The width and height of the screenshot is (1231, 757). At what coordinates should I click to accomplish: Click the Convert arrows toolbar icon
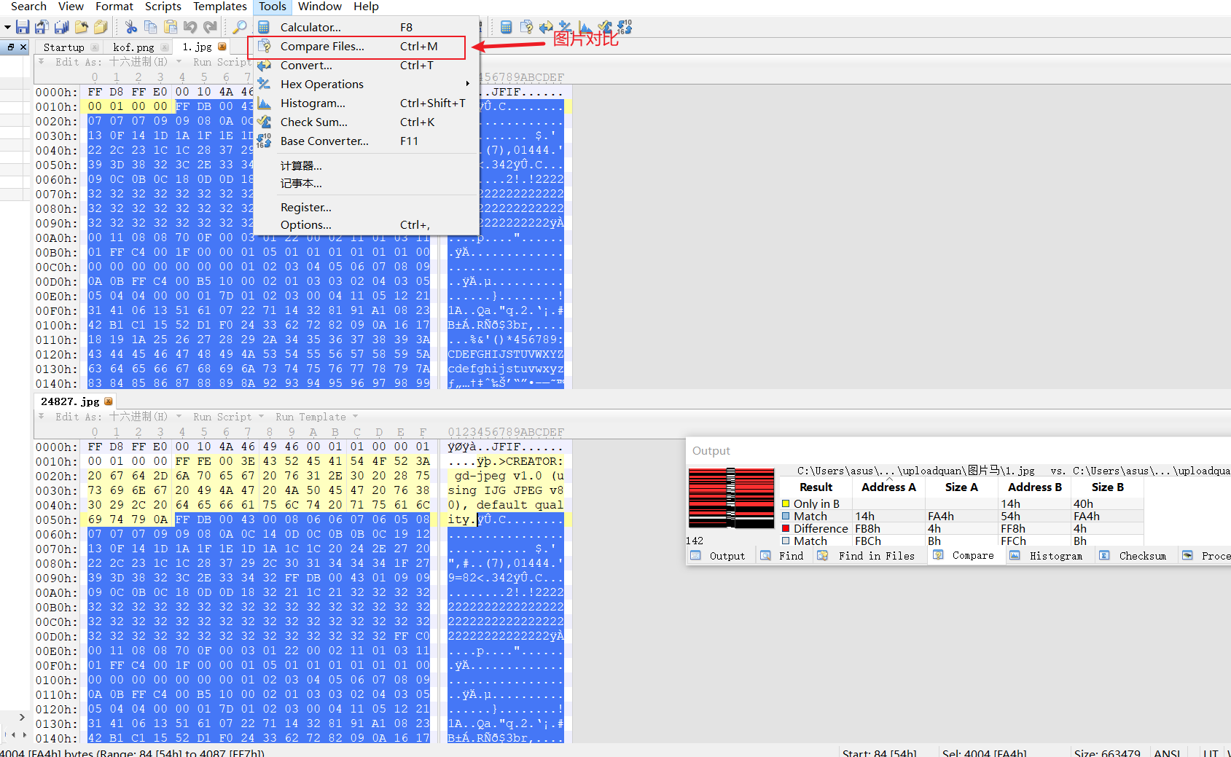546,27
